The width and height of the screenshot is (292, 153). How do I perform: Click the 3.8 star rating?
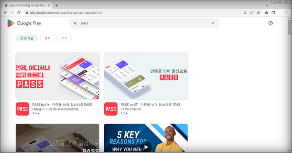[x=36, y=113]
